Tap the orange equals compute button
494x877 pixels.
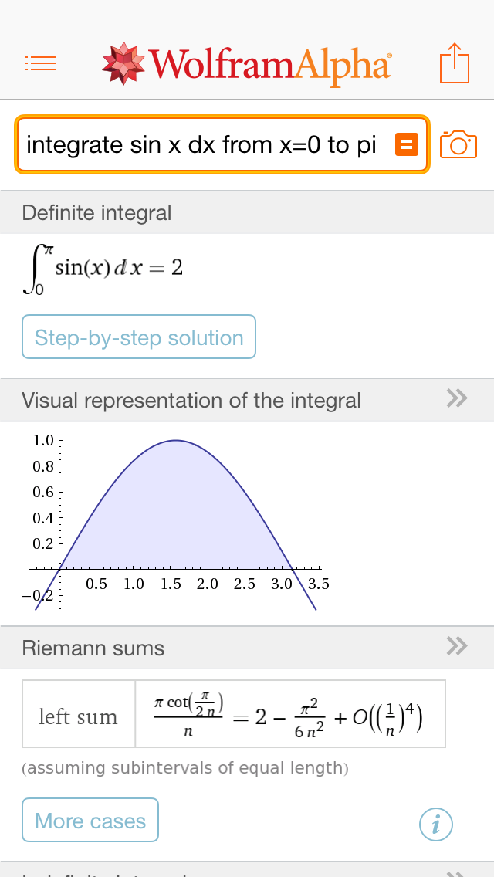(407, 144)
